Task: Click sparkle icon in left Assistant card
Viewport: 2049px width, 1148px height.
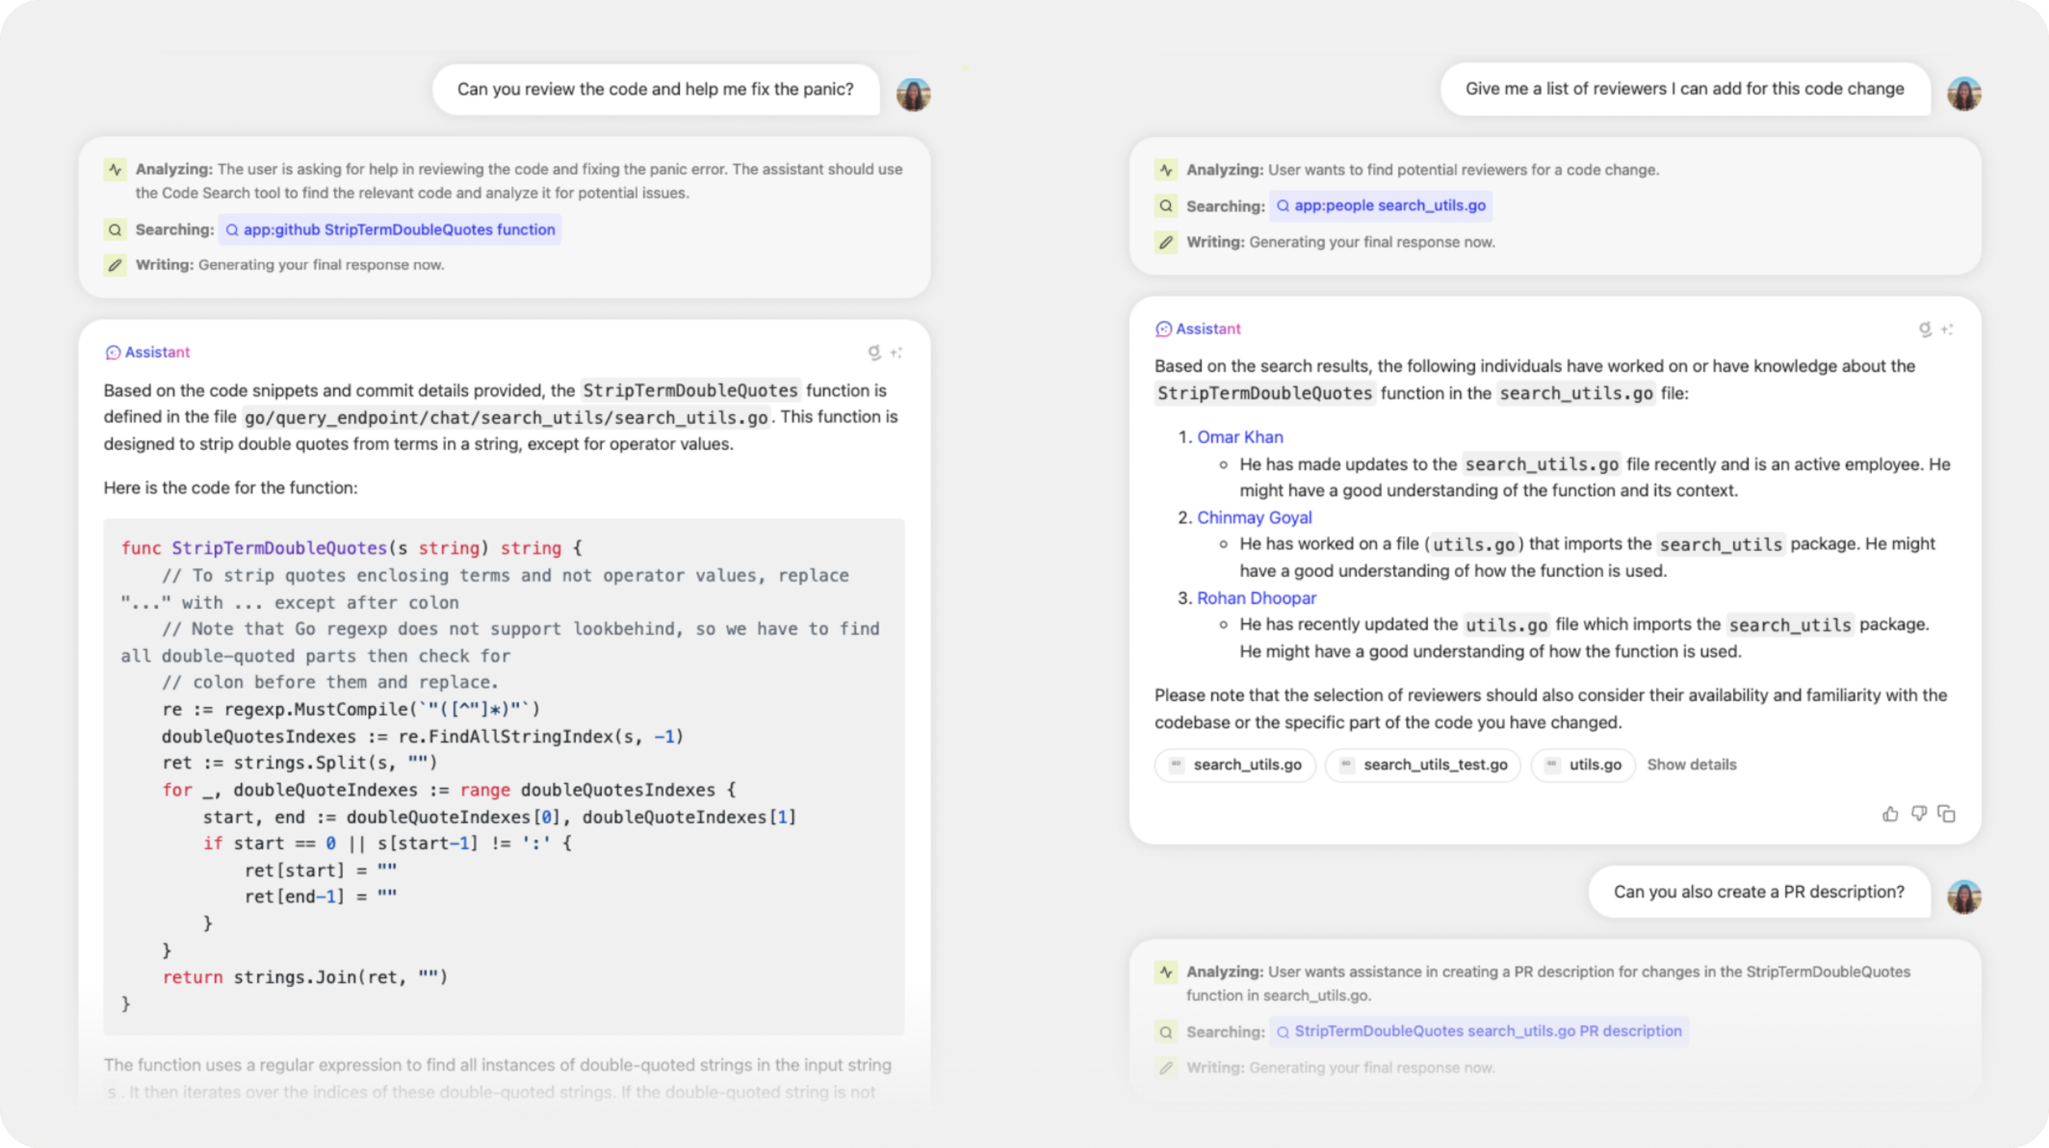Action: [896, 352]
